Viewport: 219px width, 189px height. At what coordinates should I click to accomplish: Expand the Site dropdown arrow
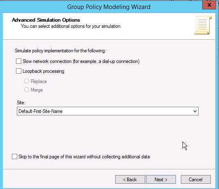tap(195, 111)
